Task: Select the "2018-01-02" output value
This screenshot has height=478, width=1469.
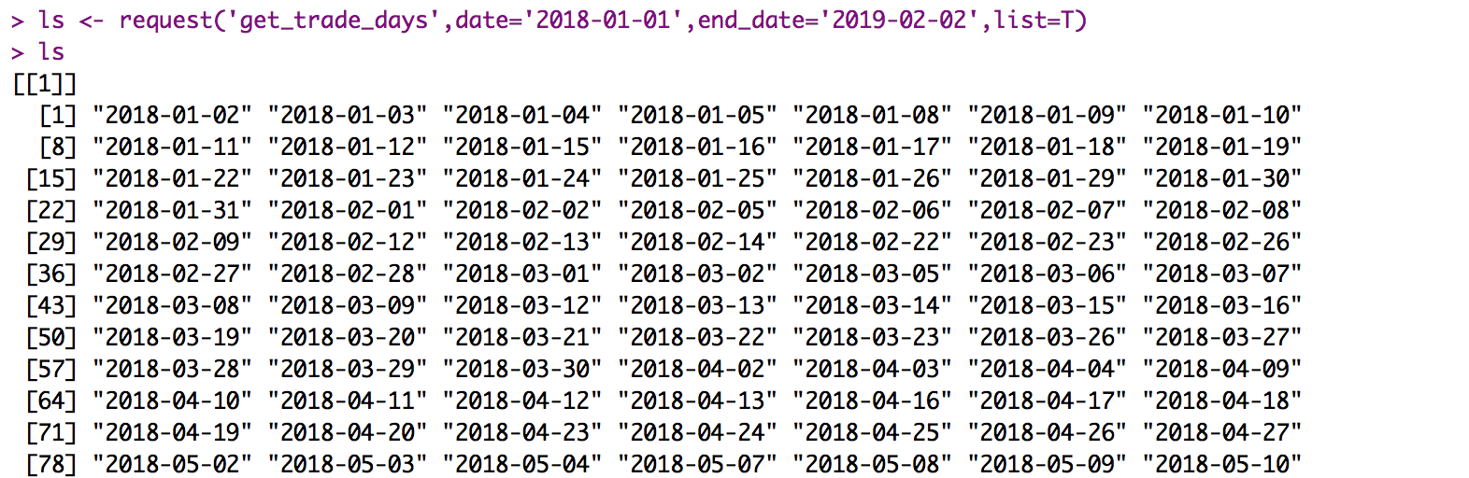Action: 172,116
